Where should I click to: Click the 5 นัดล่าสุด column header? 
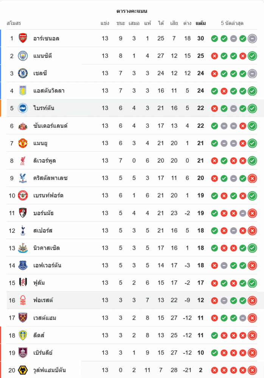coord(232,23)
